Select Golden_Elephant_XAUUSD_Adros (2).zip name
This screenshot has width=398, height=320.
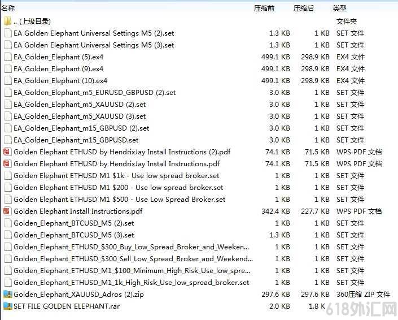click(x=78, y=295)
